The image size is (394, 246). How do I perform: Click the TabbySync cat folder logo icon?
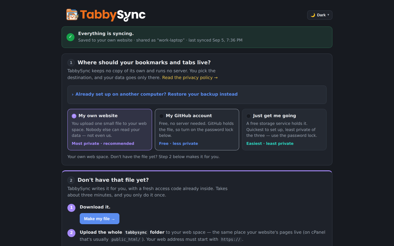click(x=72, y=15)
